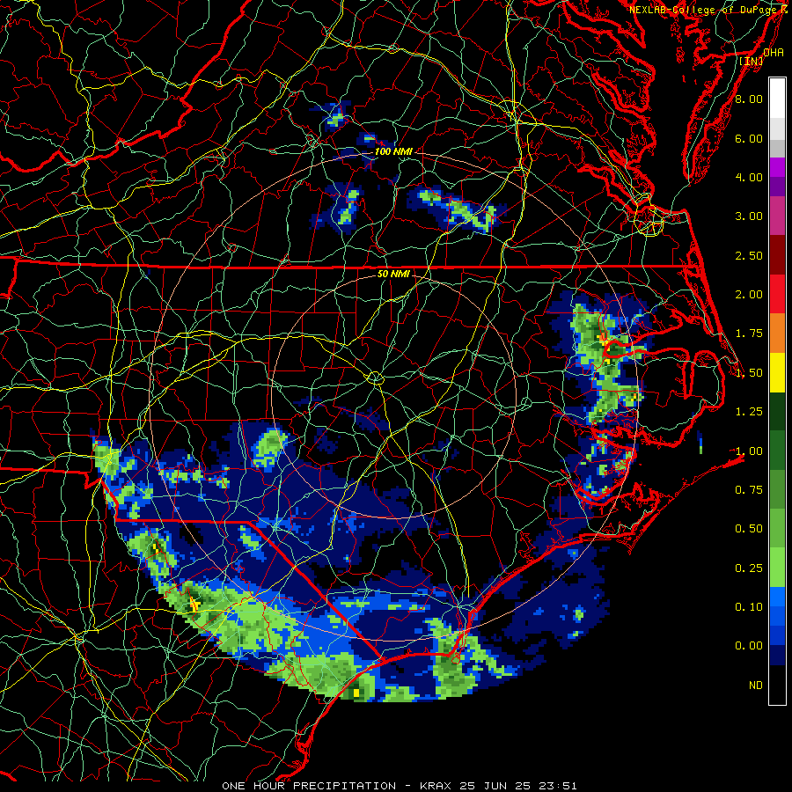The width and height of the screenshot is (792, 792).
Task: Click the OHA product label
Action: point(774,52)
